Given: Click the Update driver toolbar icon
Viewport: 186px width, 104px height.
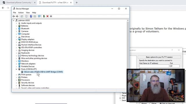Looking at the screenshot, I should [x=44, y=16].
